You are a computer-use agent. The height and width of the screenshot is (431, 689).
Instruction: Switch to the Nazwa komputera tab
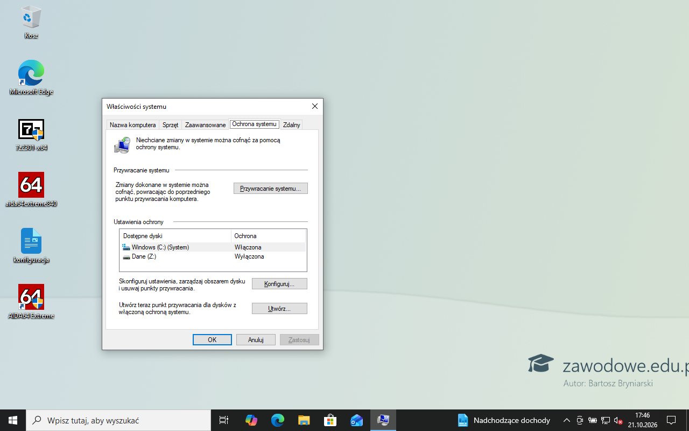point(133,125)
